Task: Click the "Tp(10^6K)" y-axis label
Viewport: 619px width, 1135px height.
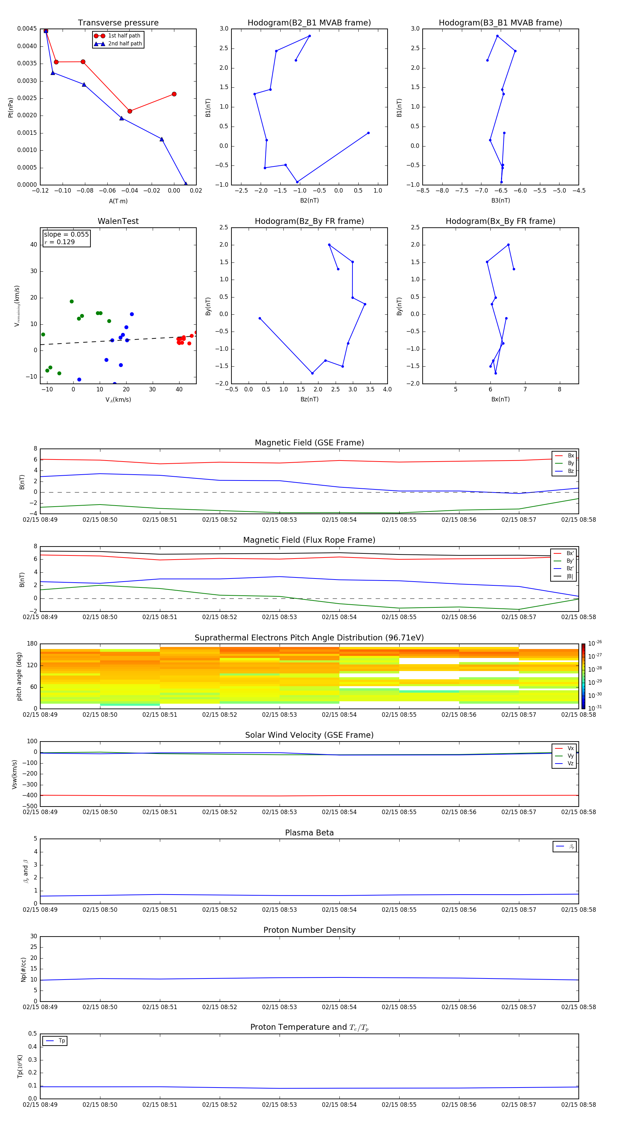Action: [x=20, y=1066]
